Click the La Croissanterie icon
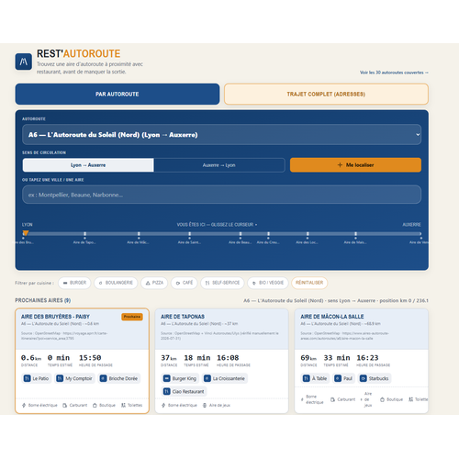459x459 pixels. click(x=207, y=378)
